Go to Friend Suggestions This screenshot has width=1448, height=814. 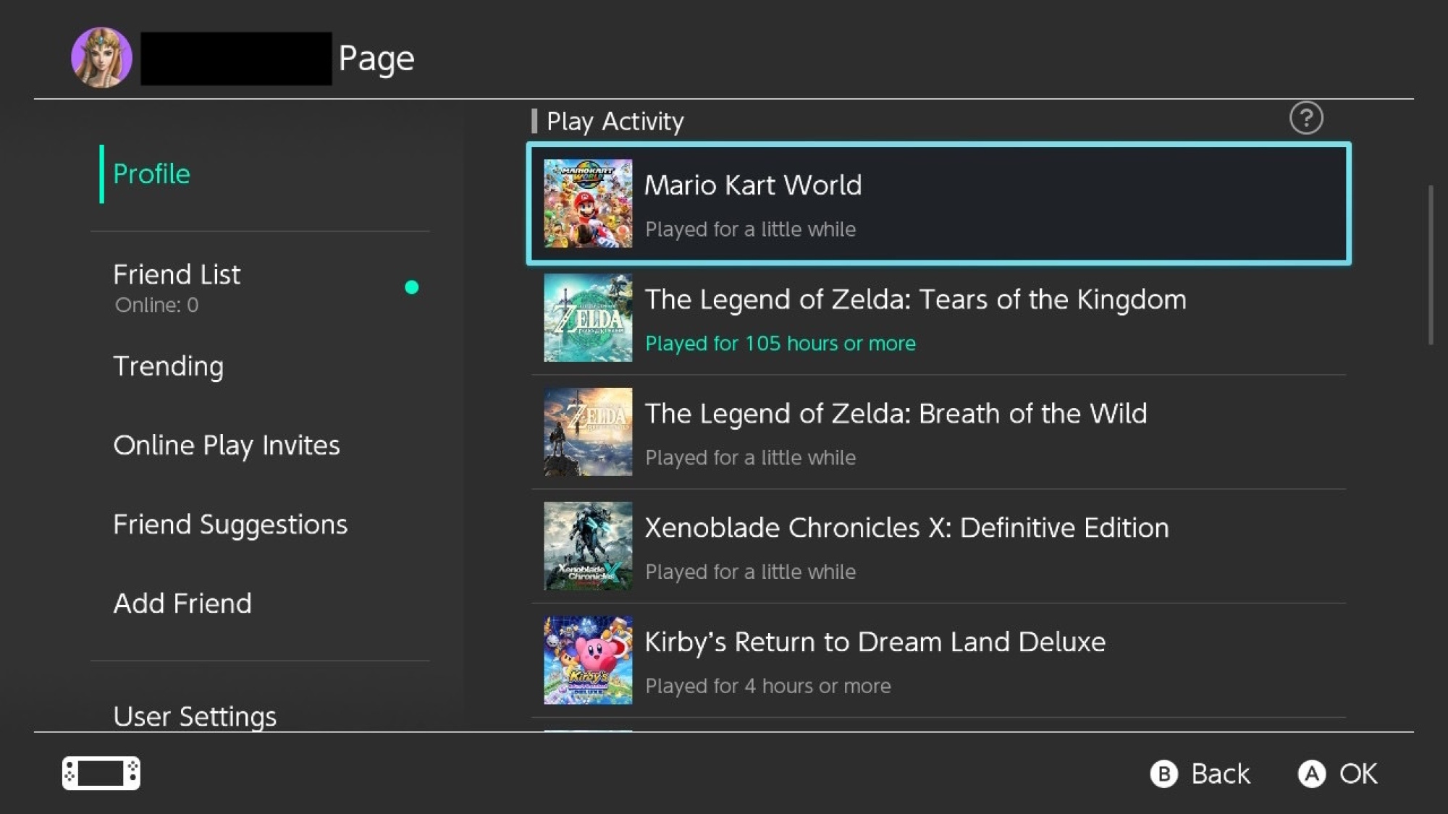[x=230, y=524]
